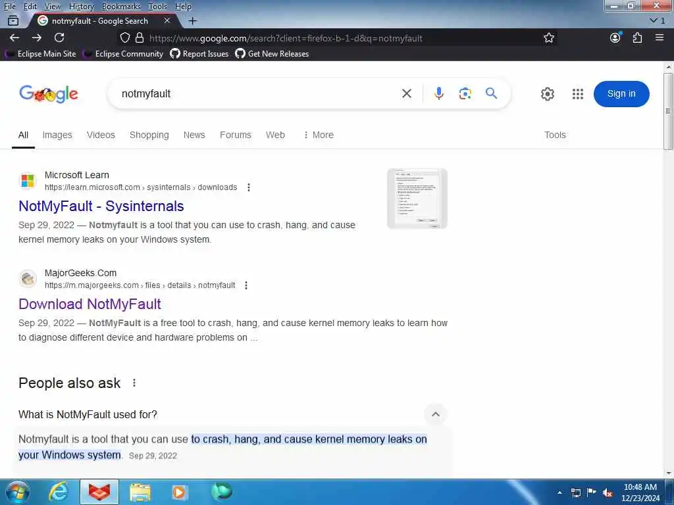
Task: Show hidden system tray icons
Action: click(559, 492)
